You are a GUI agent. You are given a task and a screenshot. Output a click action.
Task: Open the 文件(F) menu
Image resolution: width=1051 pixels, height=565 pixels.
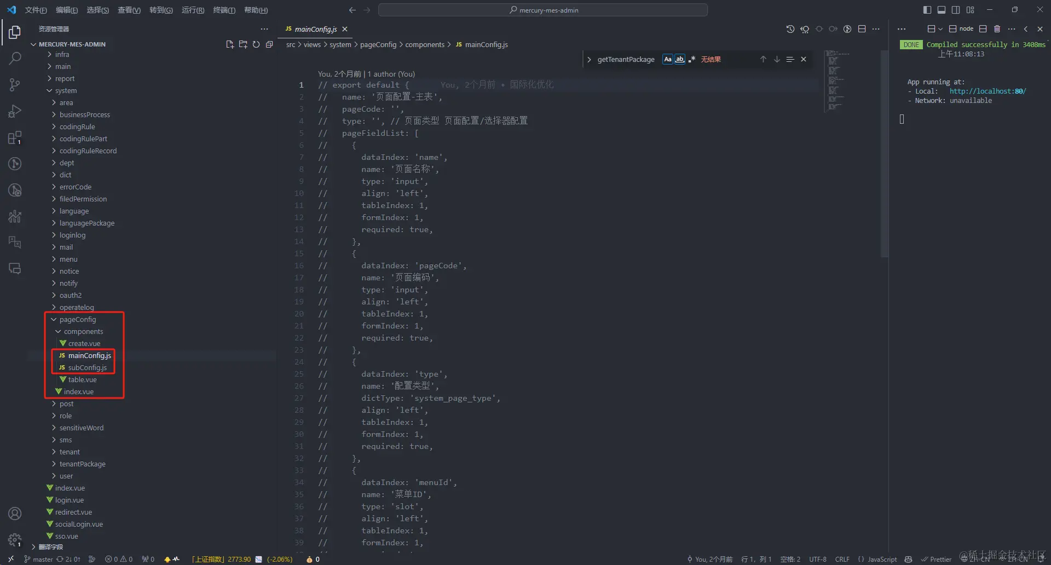36,10
